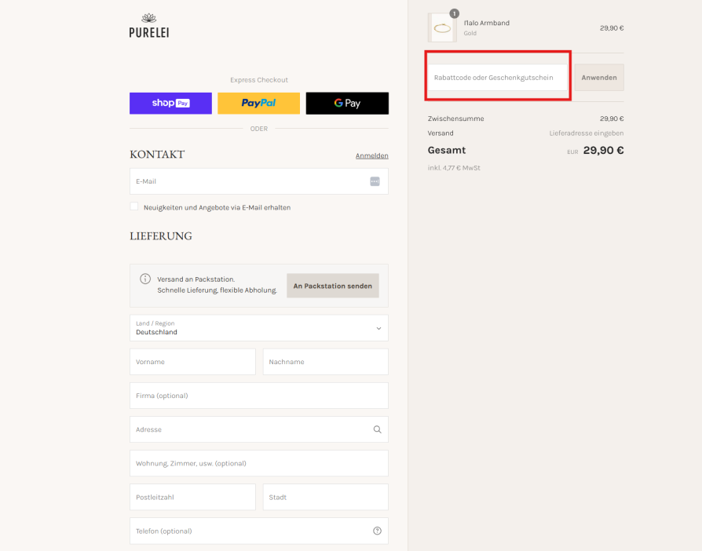Click the Neuigkeiten und Angebote label text
702x551 pixels.
click(x=218, y=208)
